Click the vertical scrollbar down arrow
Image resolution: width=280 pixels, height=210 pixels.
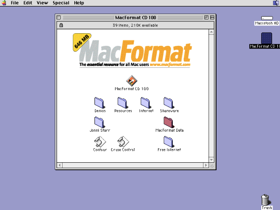211,160
